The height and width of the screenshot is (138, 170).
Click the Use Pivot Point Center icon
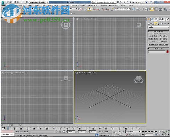click(x=80, y=9)
